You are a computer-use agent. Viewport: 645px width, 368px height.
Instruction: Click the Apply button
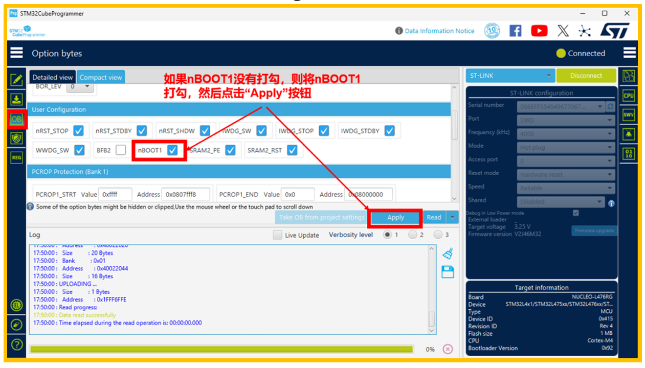pos(395,217)
